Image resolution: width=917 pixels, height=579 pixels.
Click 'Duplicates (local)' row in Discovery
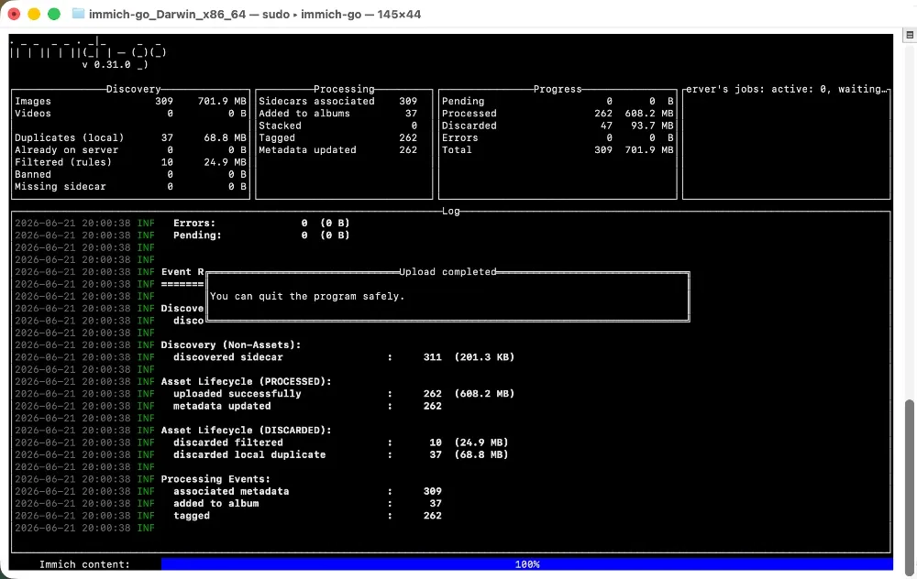click(x=130, y=138)
